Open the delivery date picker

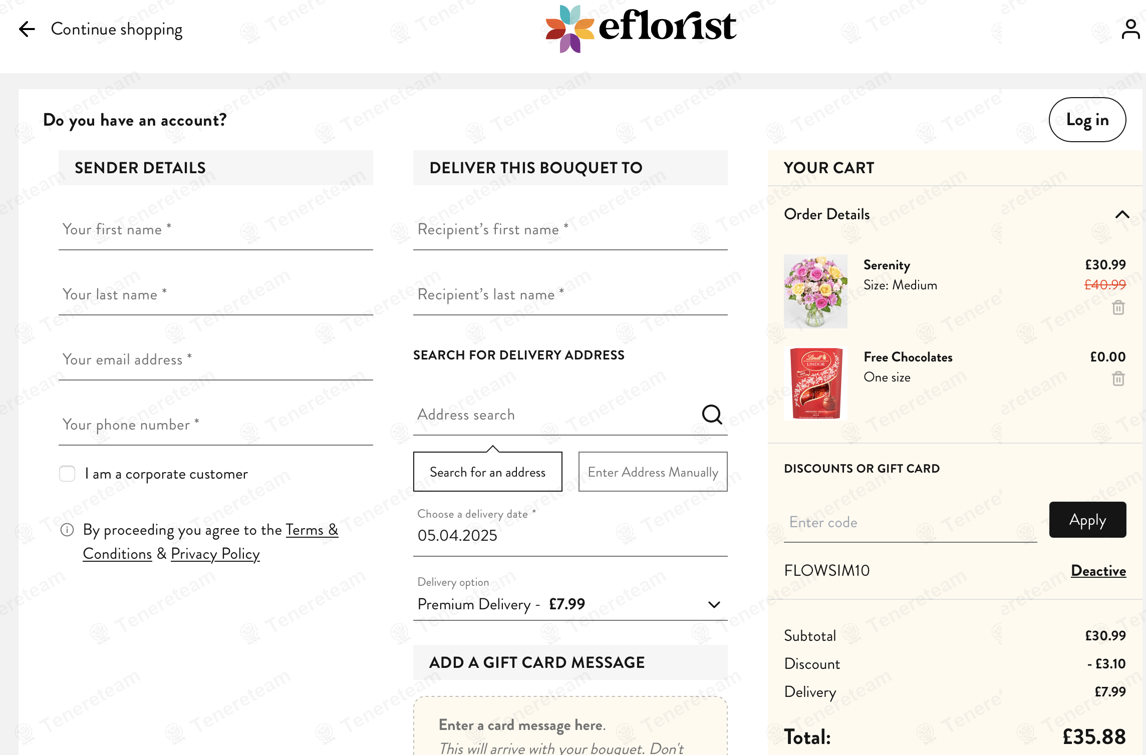pyautogui.click(x=570, y=535)
